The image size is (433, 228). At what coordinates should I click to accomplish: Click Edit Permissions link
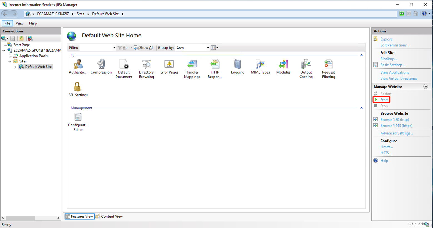pos(395,45)
